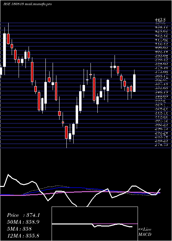This screenshot has height=241, width=172.
Task: Click the last white candlestick at right
Action: pos(134,83)
